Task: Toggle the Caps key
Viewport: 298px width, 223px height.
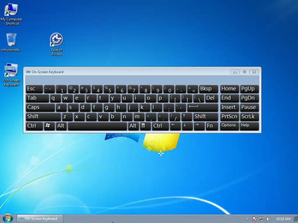Action: pos(40,107)
